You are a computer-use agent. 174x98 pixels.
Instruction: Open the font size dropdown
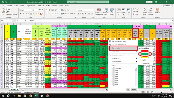tap(38, 10)
